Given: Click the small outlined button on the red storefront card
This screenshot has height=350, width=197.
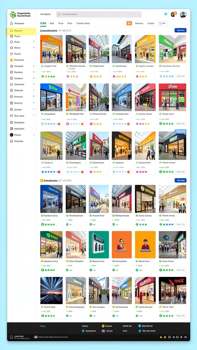Looking at the screenshot, I should click(181, 124).
